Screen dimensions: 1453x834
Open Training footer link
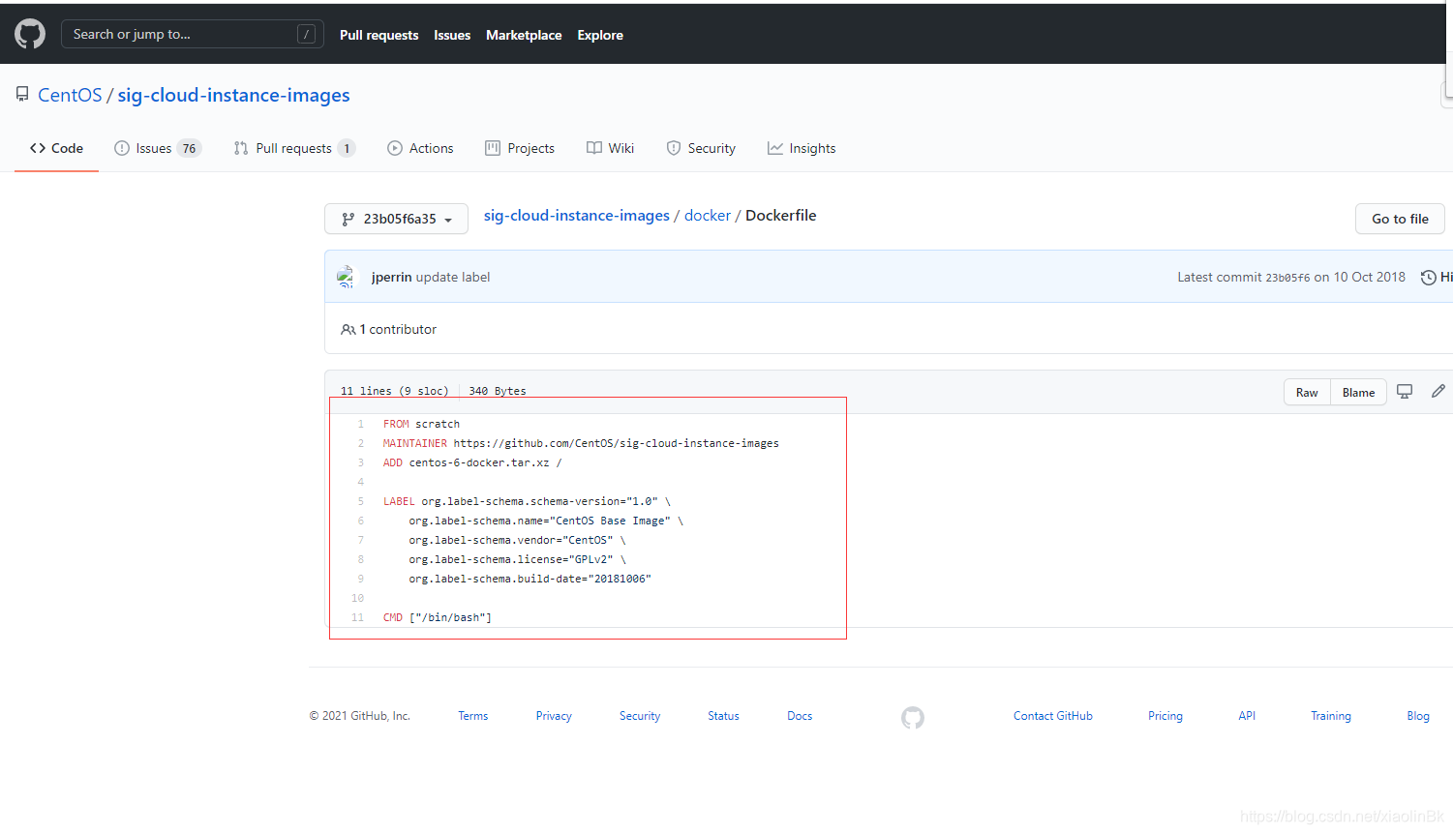pos(1331,716)
